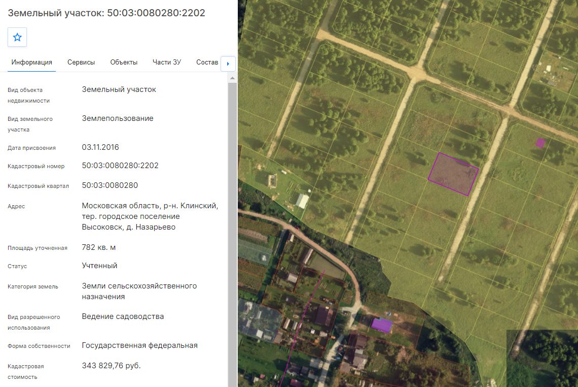Screen dimensions: 578x387
Task: Add parcel to favorites with star icon
Action: (x=17, y=37)
